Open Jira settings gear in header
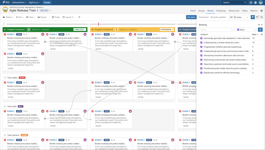The height and width of the screenshot is (150, 265). coord(255,3)
